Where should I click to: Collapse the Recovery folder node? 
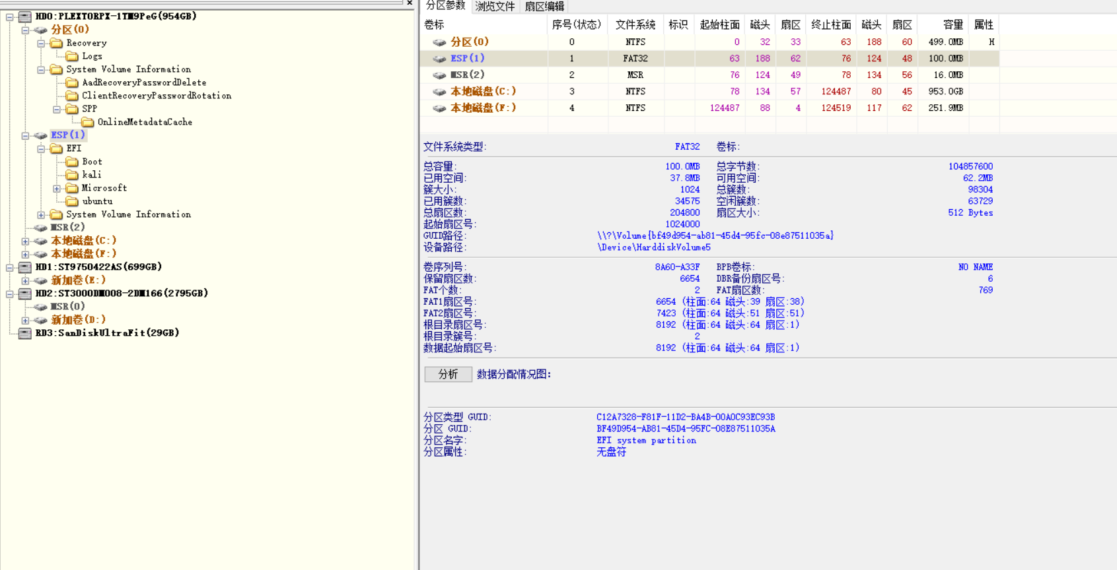tap(41, 43)
